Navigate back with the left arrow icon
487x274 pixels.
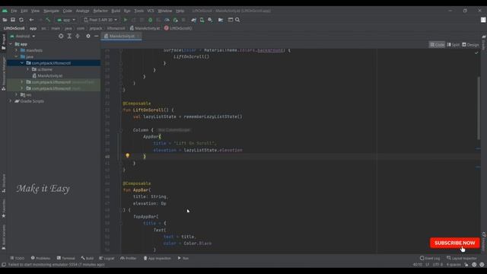point(31,20)
